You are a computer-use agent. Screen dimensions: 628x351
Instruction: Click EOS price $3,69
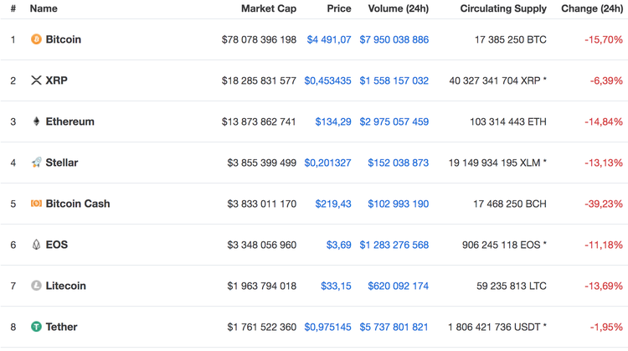(x=339, y=245)
